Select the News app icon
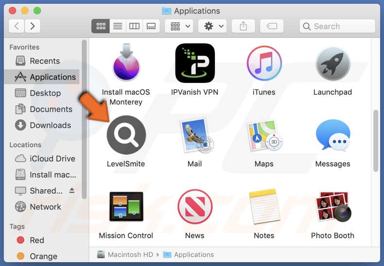 pyautogui.click(x=195, y=207)
